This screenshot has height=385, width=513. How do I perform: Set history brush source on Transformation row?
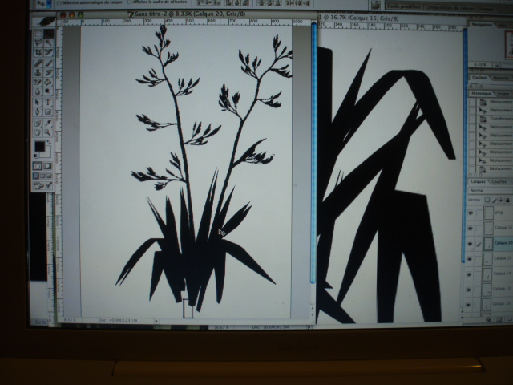472,120
